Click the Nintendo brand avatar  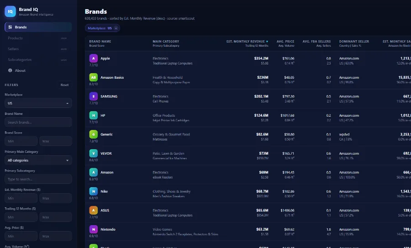[x=94, y=229]
